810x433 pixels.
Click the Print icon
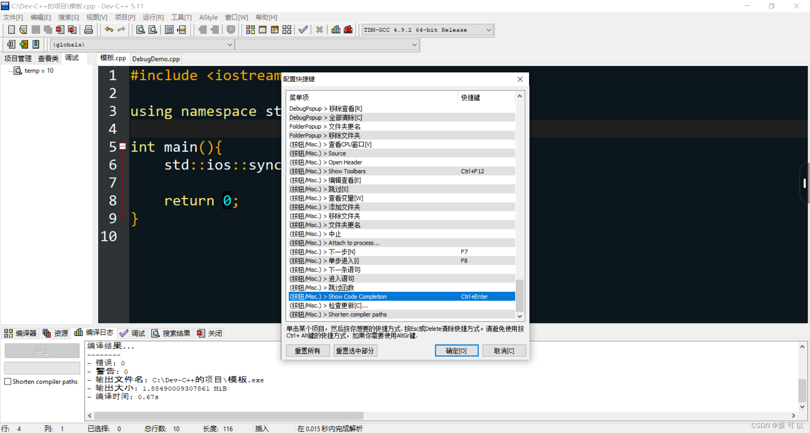[x=88, y=29]
